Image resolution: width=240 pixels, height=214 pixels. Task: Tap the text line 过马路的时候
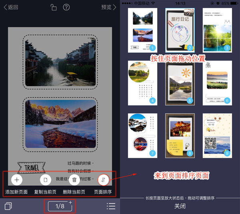(x=80, y=163)
